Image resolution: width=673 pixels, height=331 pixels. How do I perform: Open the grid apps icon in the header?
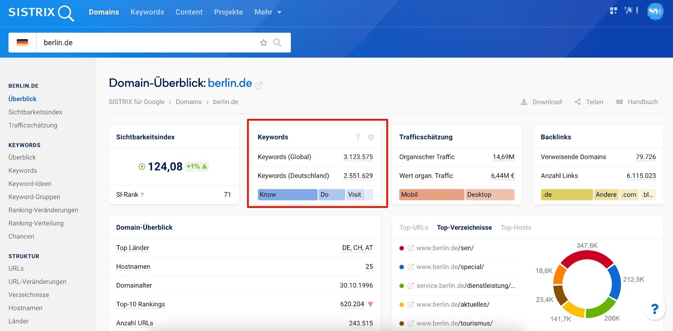click(x=613, y=11)
